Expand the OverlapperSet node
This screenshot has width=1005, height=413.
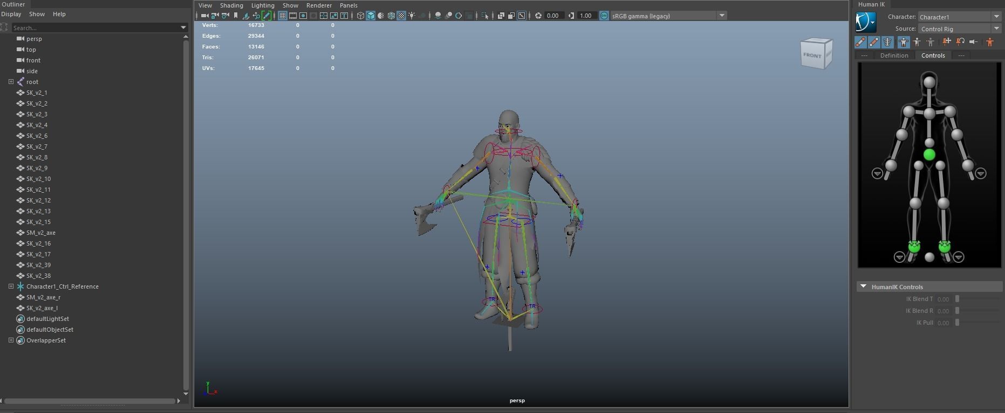(11, 340)
